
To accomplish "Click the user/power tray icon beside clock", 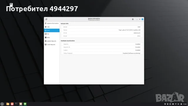I will (181, 104).
